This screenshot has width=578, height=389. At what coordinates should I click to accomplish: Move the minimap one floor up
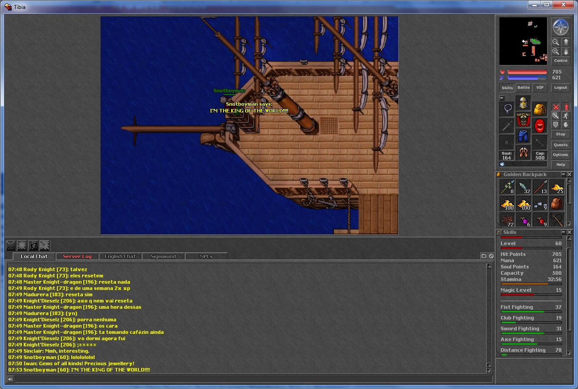point(565,42)
